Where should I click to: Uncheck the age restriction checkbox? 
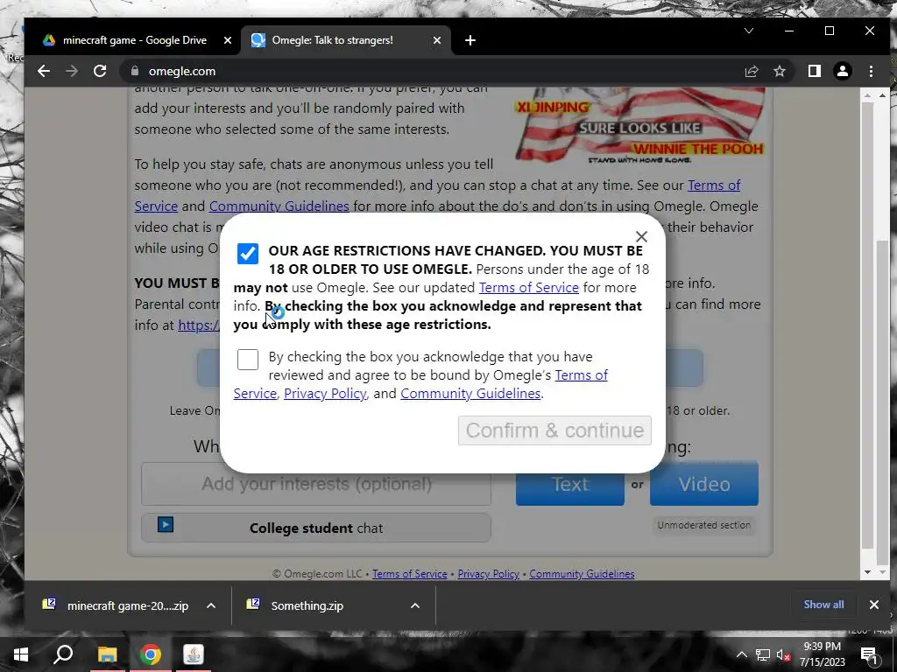[x=248, y=254]
